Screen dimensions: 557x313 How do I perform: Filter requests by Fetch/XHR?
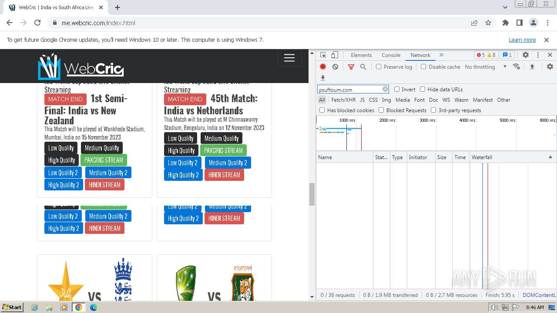click(x=343, y=100)
